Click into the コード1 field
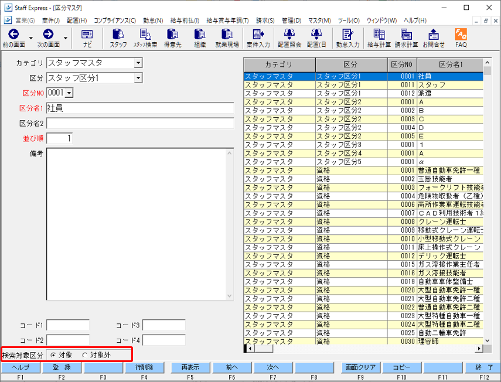The width and height of the screenshot is (501, 382). pyautogui.click(x=68, y=325)
